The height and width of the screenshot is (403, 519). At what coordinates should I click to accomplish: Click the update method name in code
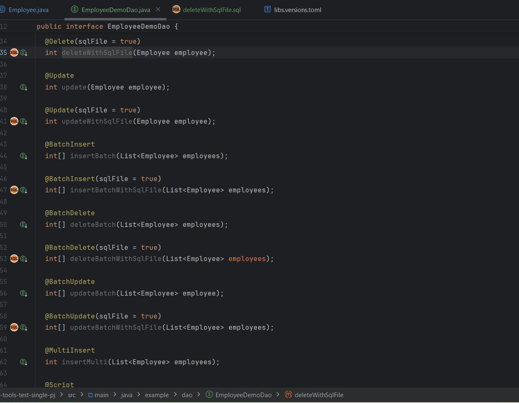[x=74, y=87]
